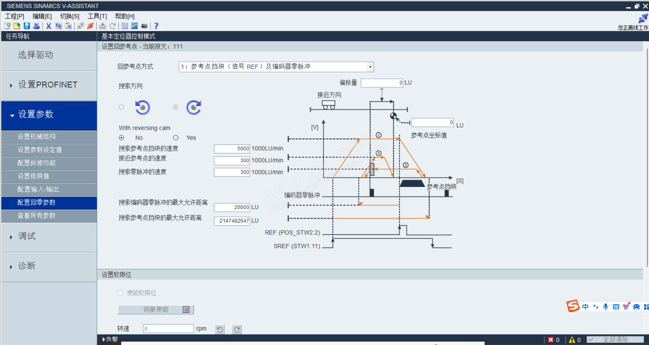Click the Paste clipboard icon
649x345 pixels.
point(68,26)
